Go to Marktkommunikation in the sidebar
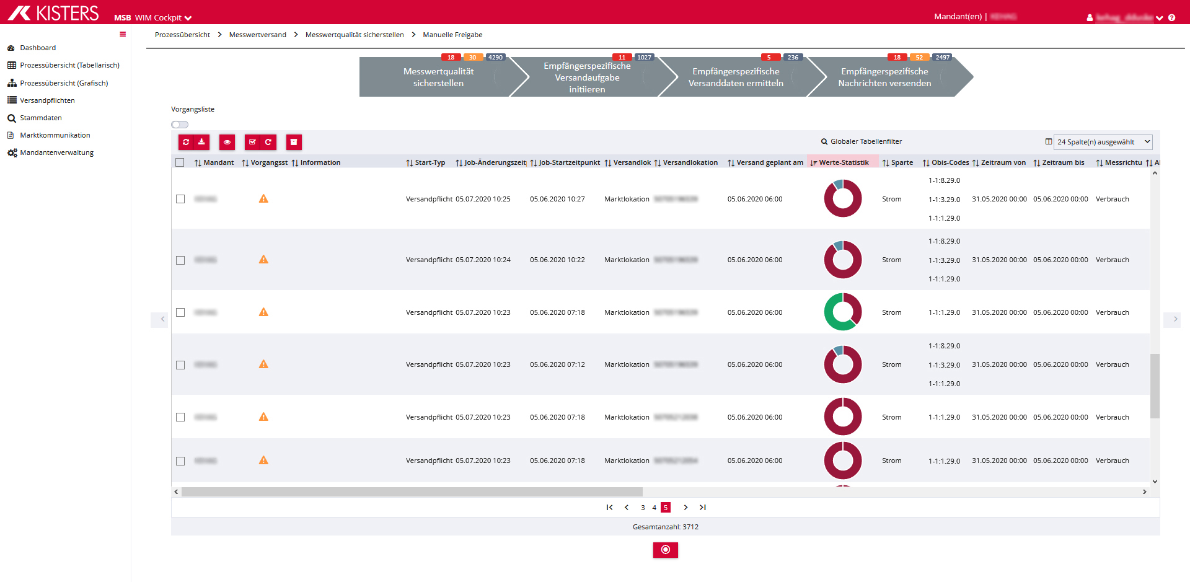Image resolution: width=1190 pixels, height=582 pixels. tap(55, 135)
